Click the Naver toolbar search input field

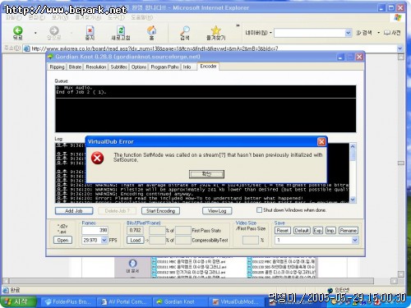[x=310, y=33]
